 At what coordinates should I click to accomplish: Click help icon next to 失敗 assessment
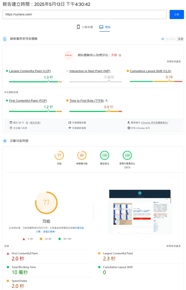tap(120, 55)
